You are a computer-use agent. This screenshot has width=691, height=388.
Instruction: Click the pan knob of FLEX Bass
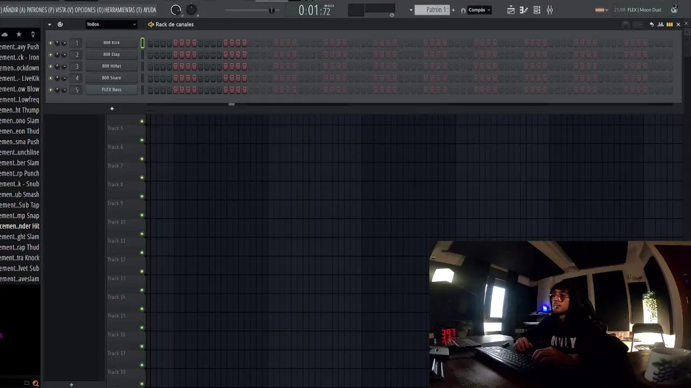(x=57, y=89)
